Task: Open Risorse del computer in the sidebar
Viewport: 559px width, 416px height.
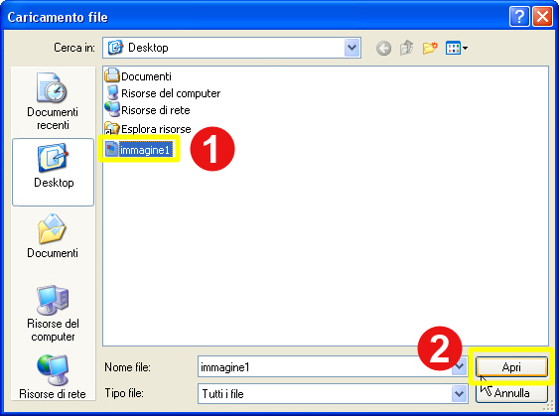Action: pyautogui.click(x=53, y=314)
